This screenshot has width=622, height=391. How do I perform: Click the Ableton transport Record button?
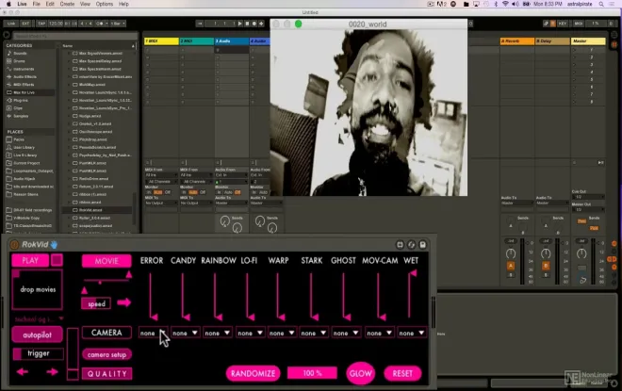(254, 24)
